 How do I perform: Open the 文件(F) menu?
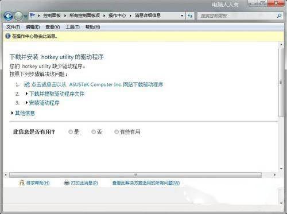point(13,27)
